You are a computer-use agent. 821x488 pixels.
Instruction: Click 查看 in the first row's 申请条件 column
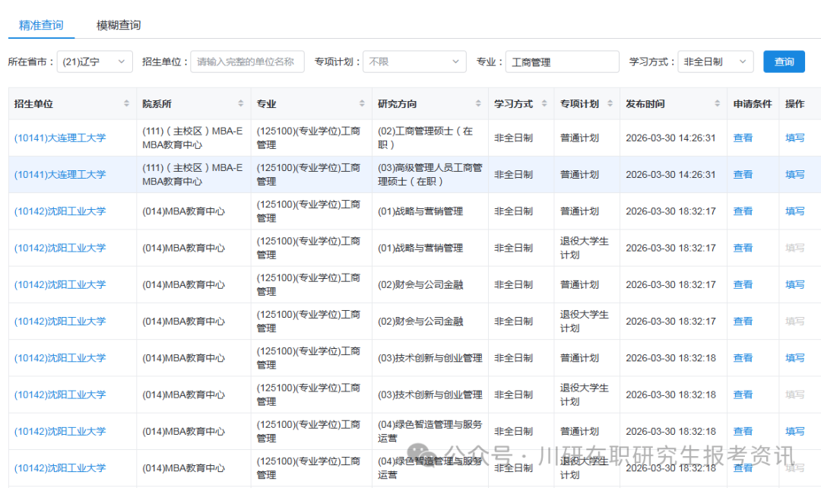point(743,138)
